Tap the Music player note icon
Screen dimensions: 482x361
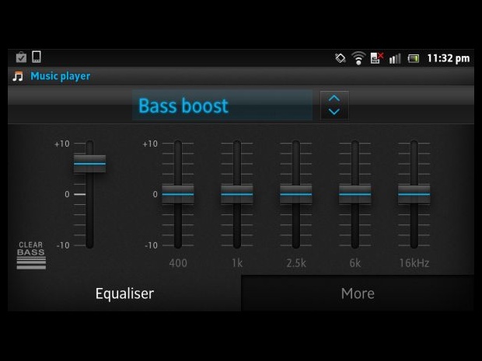(18, 76)
